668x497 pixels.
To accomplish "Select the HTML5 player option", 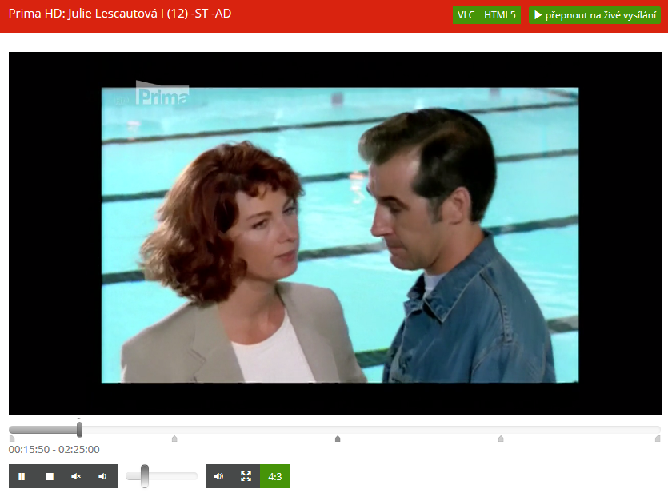I will click(500, 15).
